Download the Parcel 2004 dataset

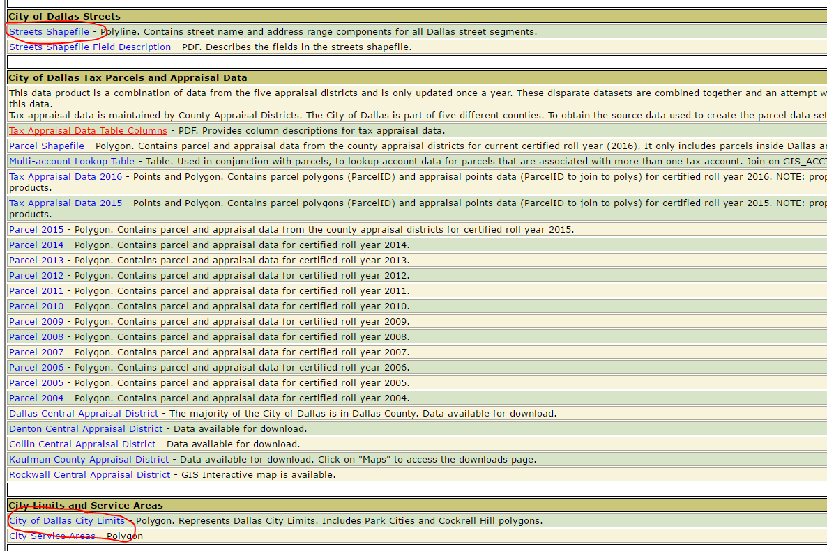click(x=36, y=398)
